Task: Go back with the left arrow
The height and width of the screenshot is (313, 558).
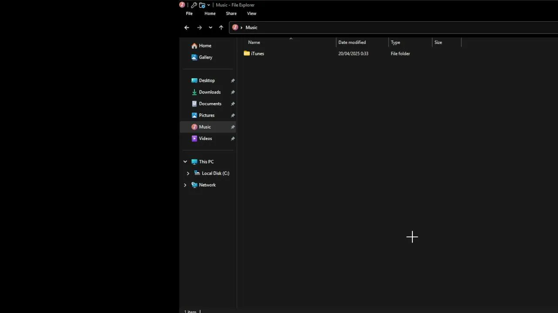Action: 187,27
